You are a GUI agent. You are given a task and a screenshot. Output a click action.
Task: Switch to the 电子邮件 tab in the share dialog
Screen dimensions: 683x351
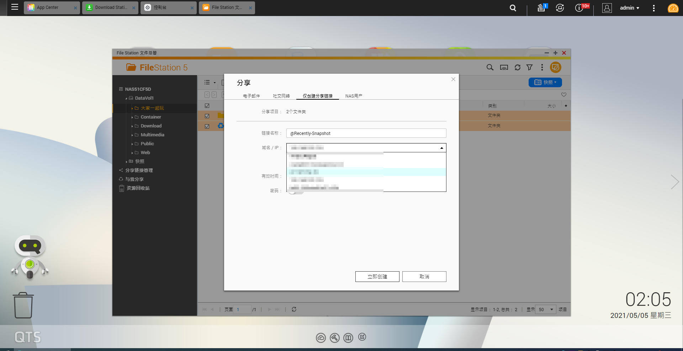(x=251, y=95)
